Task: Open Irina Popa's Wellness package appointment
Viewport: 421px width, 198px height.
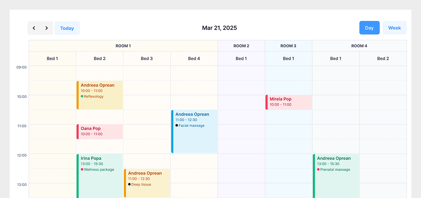Action: click(x=100, y=176)
